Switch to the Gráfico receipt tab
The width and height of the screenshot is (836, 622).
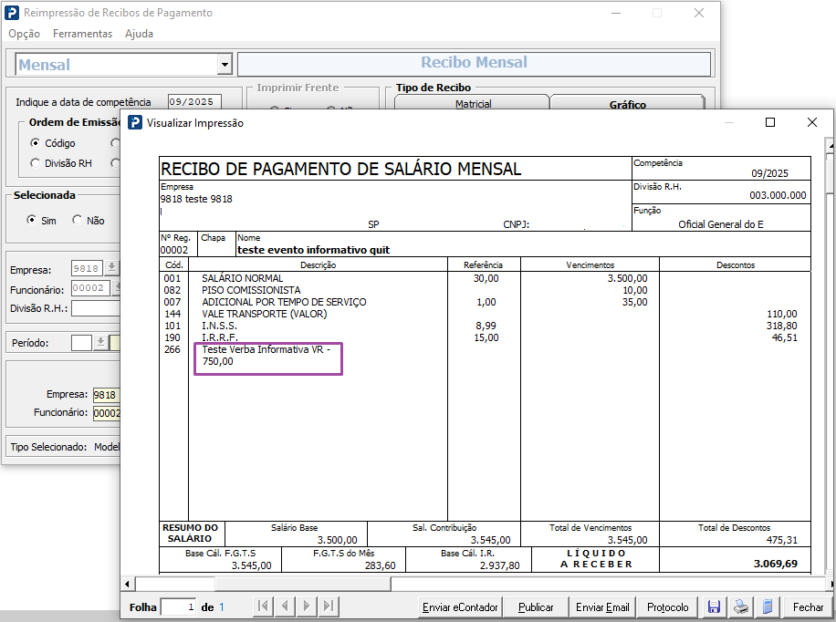pyautogui.click(x=627, y=103)
